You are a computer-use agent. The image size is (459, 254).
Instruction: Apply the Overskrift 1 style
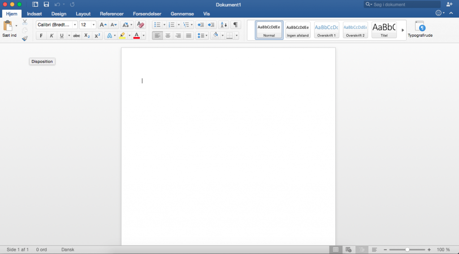pyautogui.click(x=326, y=30)
